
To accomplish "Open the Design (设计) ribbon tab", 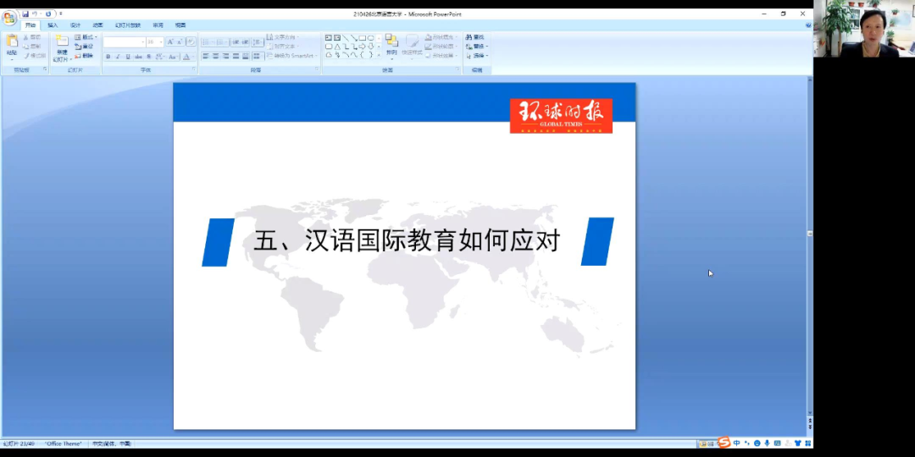I will click(75, 25).
